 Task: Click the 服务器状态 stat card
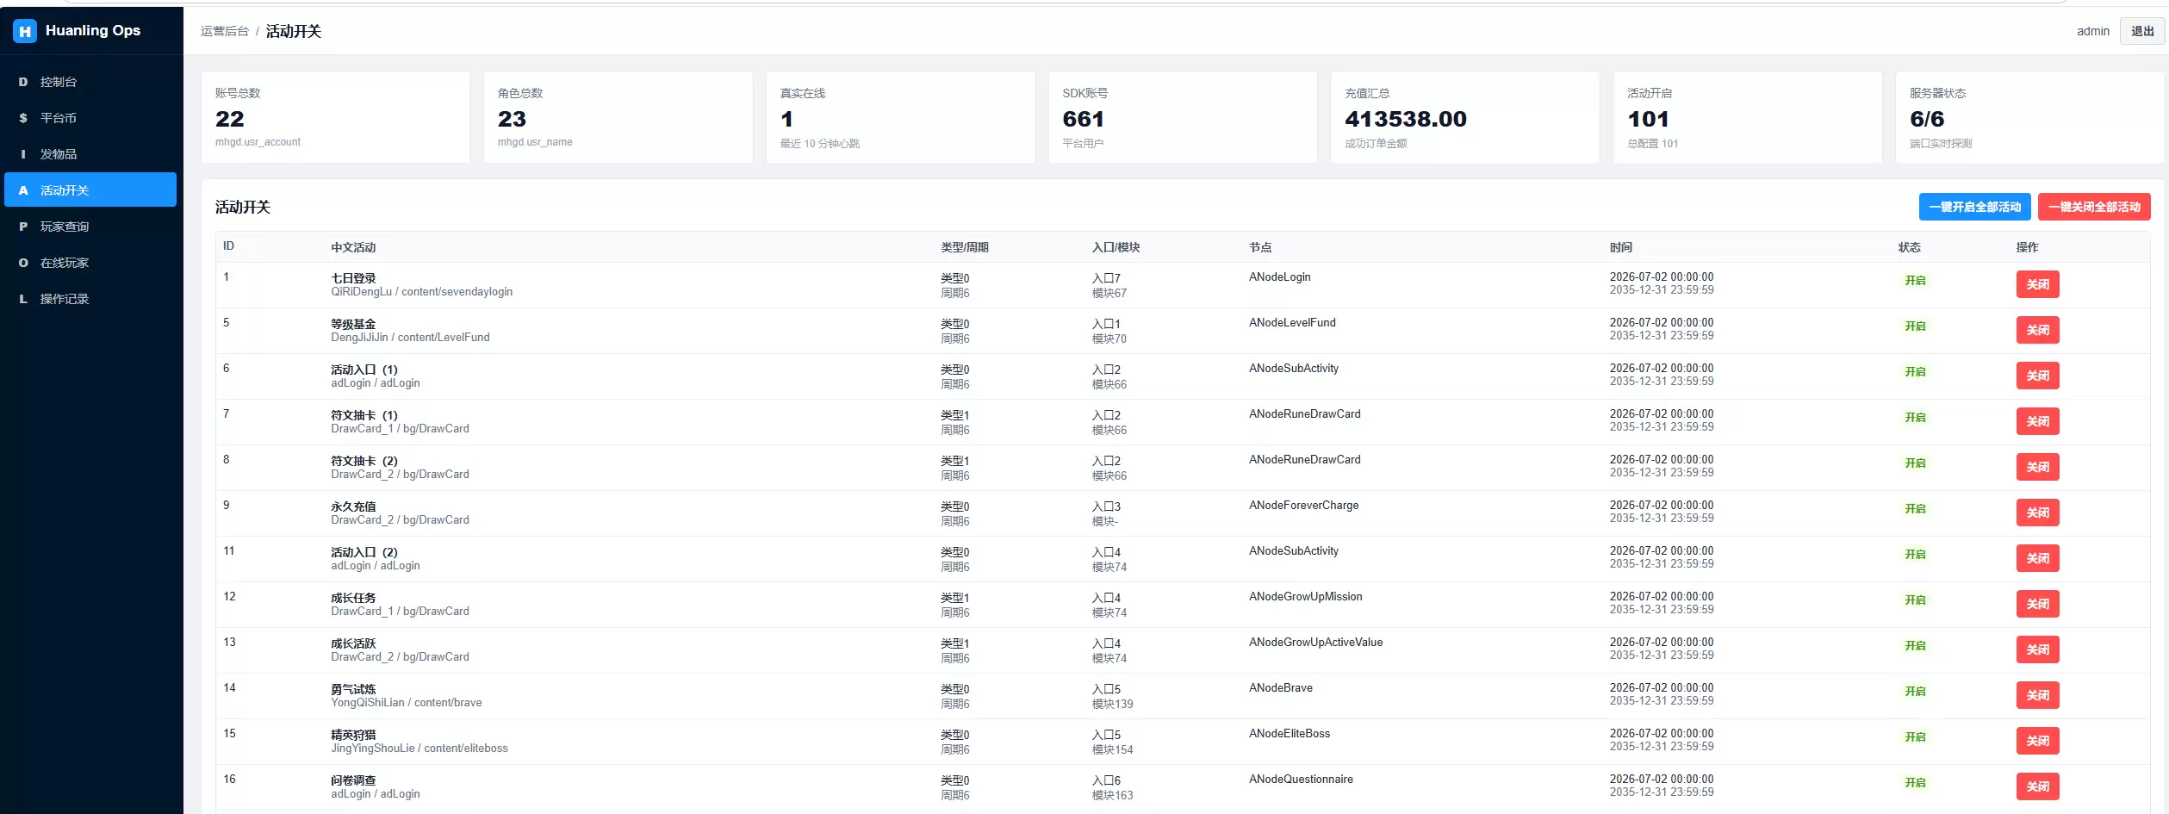2029,117
